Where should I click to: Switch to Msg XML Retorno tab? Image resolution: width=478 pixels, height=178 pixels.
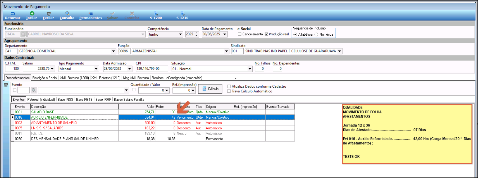tap(136, 78)
